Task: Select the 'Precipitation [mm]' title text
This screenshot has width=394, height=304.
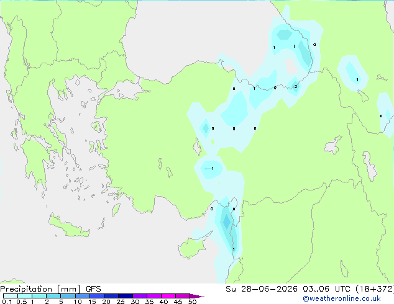Action: coord(40,289)
